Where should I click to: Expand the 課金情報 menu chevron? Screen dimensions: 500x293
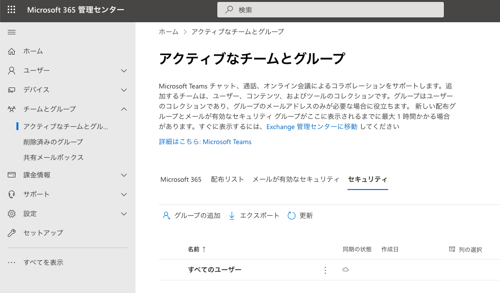[x=124, y=175]
